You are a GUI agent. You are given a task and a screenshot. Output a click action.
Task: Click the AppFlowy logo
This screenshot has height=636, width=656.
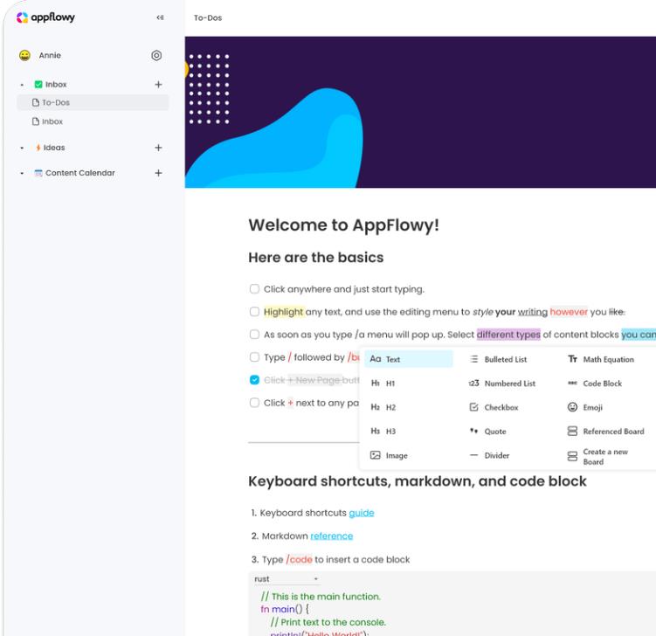45,17
